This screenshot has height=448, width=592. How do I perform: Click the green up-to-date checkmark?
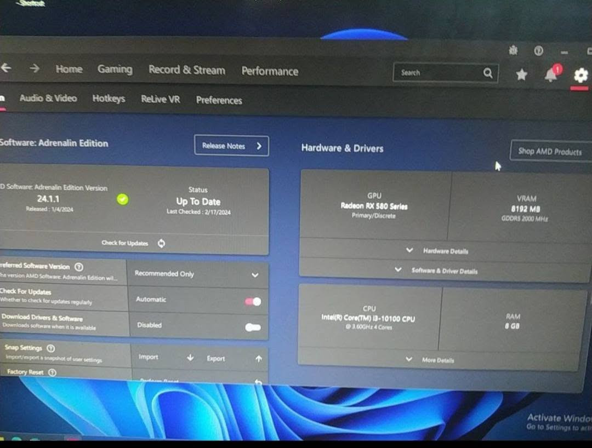coord(122,199)
